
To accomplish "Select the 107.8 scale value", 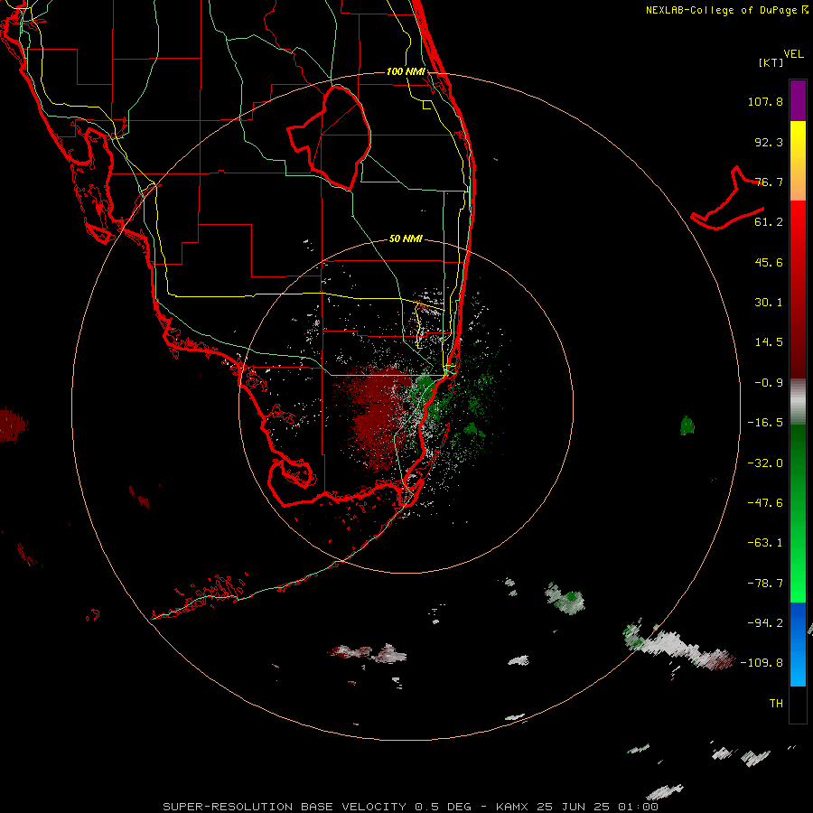I will click(x=765, y=101).
